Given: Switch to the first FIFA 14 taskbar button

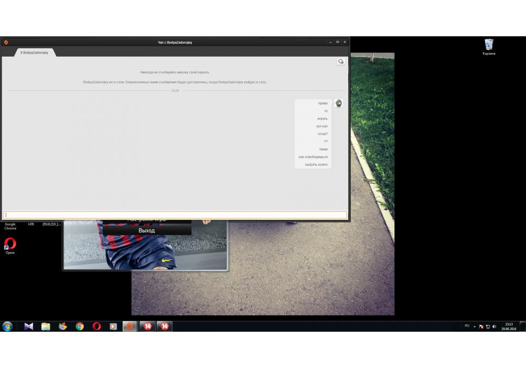Looking at the screenshot, I should pyautogui.click(x=147, y=326).
